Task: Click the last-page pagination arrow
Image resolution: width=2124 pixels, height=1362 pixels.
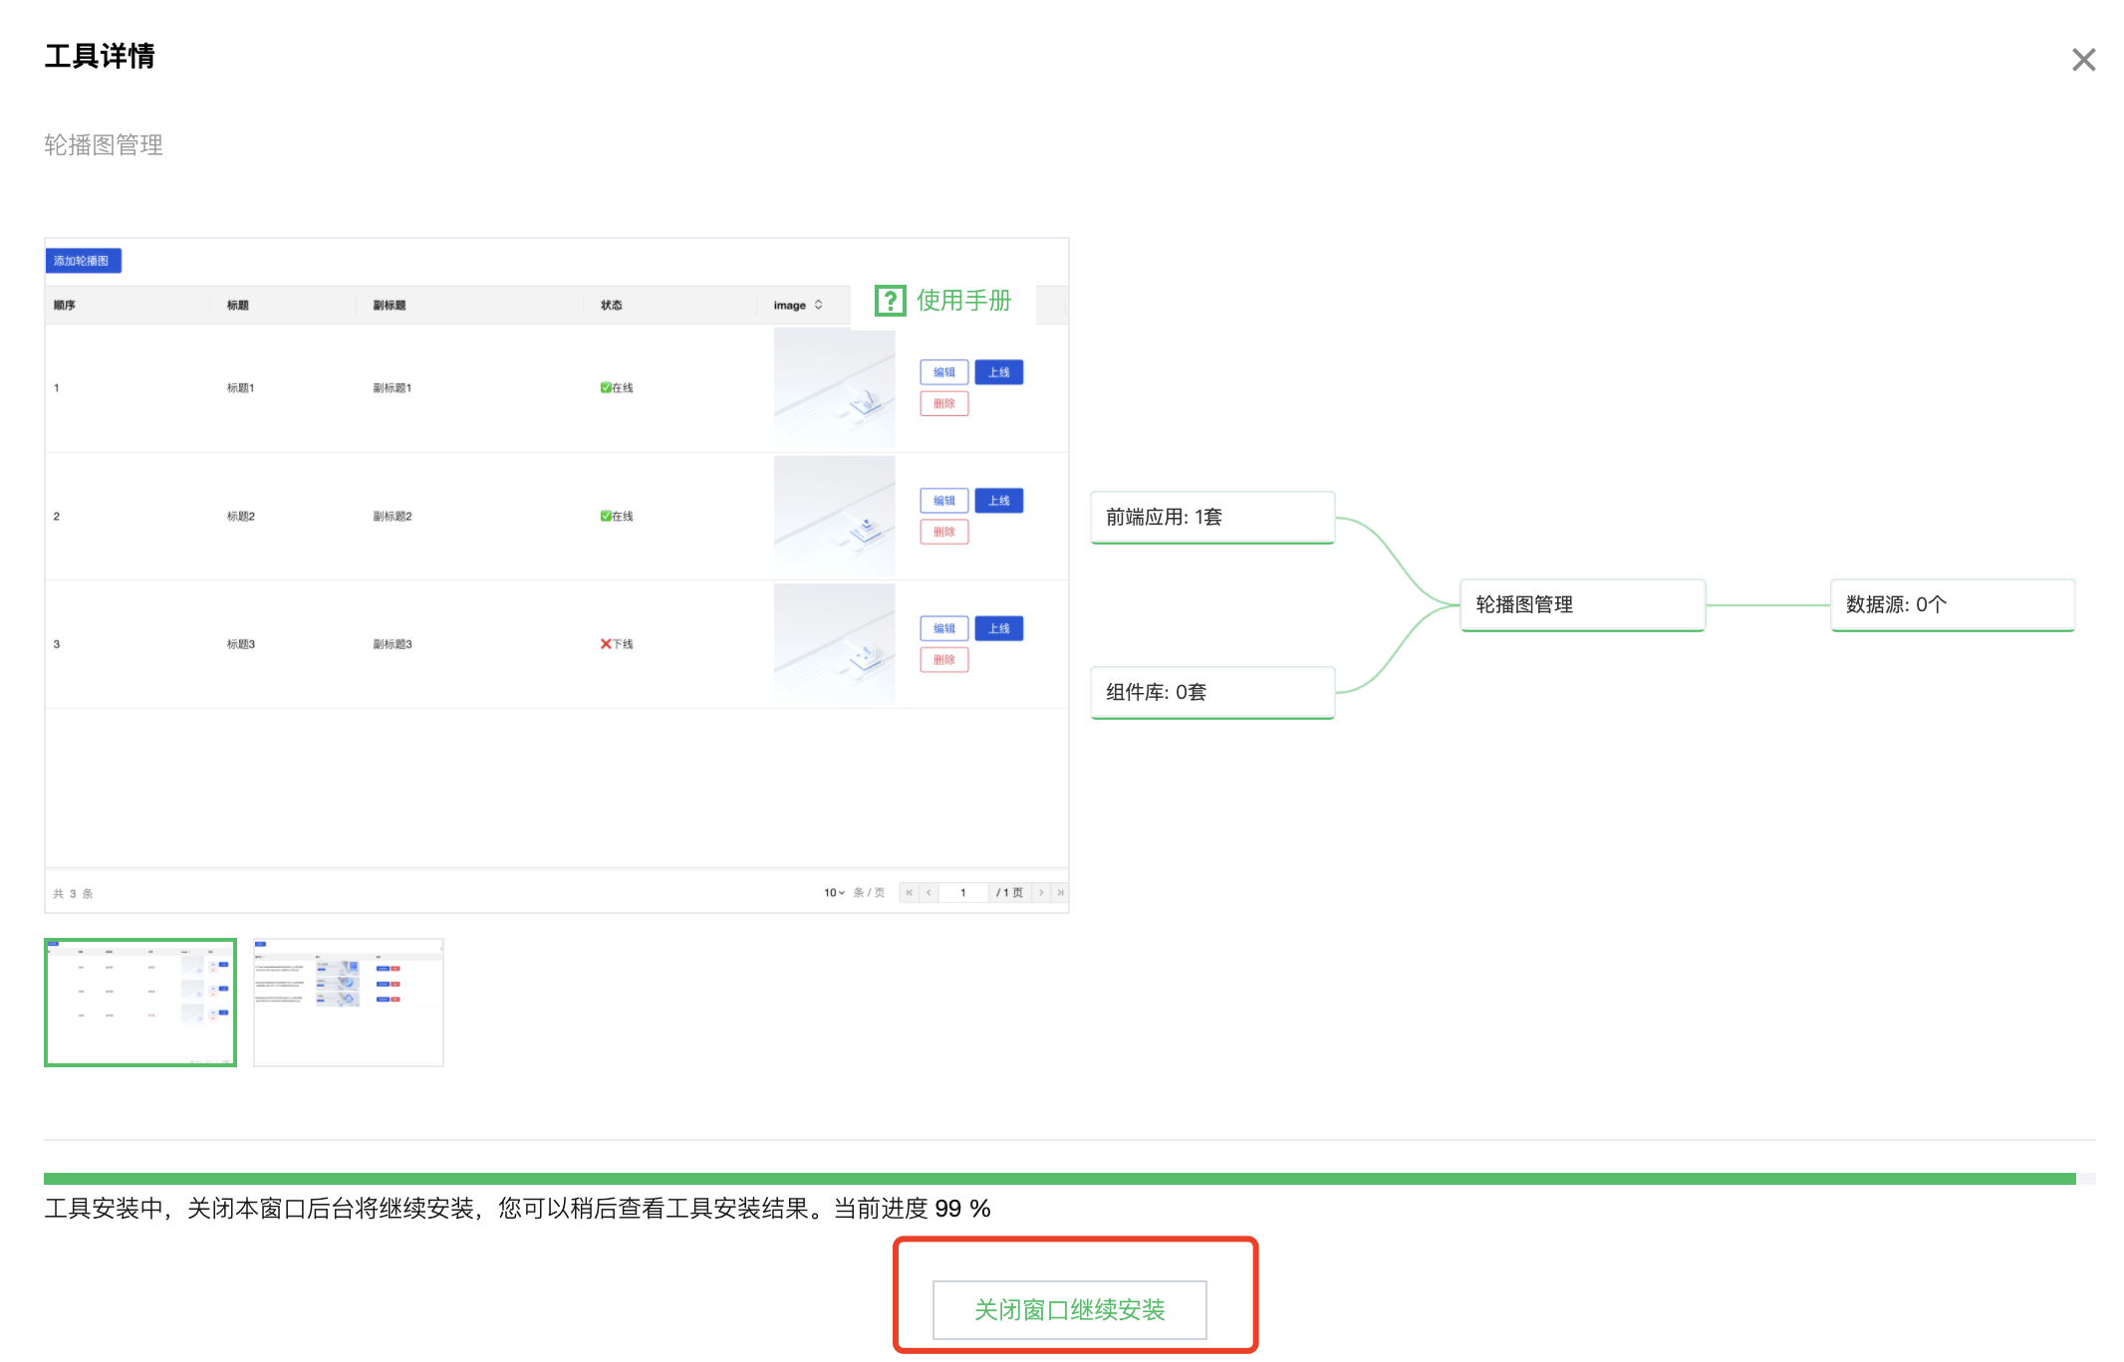Action: pyautogui.click(x=1060, y=893)
